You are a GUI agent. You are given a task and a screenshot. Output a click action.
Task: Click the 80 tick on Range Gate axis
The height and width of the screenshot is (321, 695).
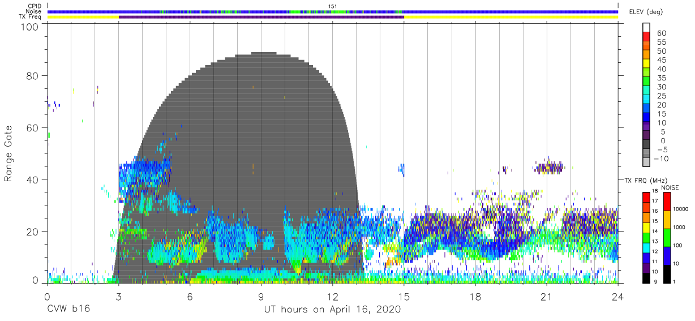33,76
